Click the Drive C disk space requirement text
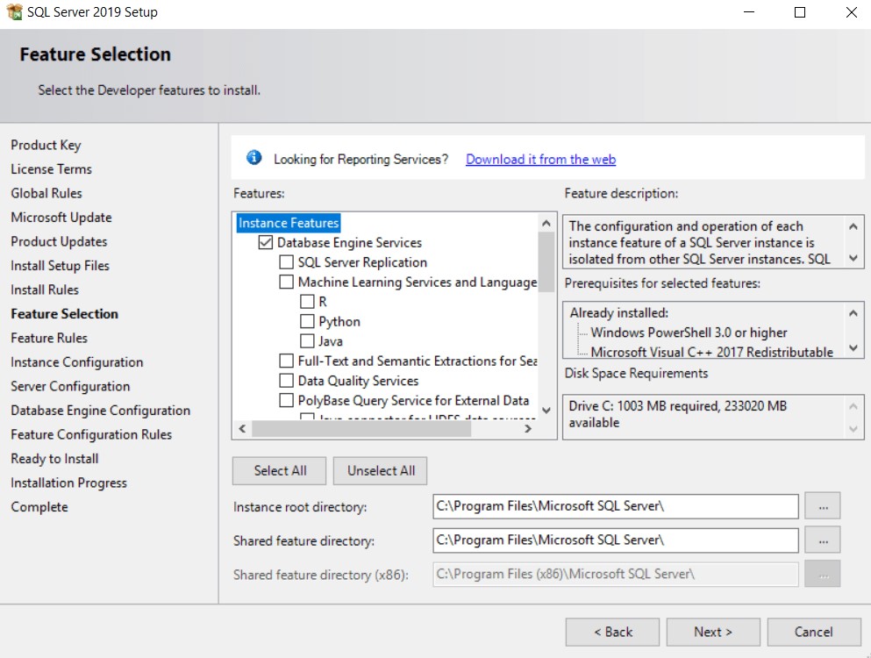This screenshot has width=871, height=658. click(x=678, y=414)
